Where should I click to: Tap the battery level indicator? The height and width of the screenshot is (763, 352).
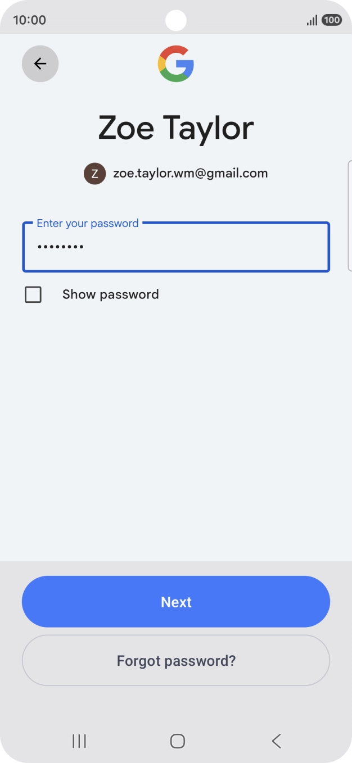[332, 20]
